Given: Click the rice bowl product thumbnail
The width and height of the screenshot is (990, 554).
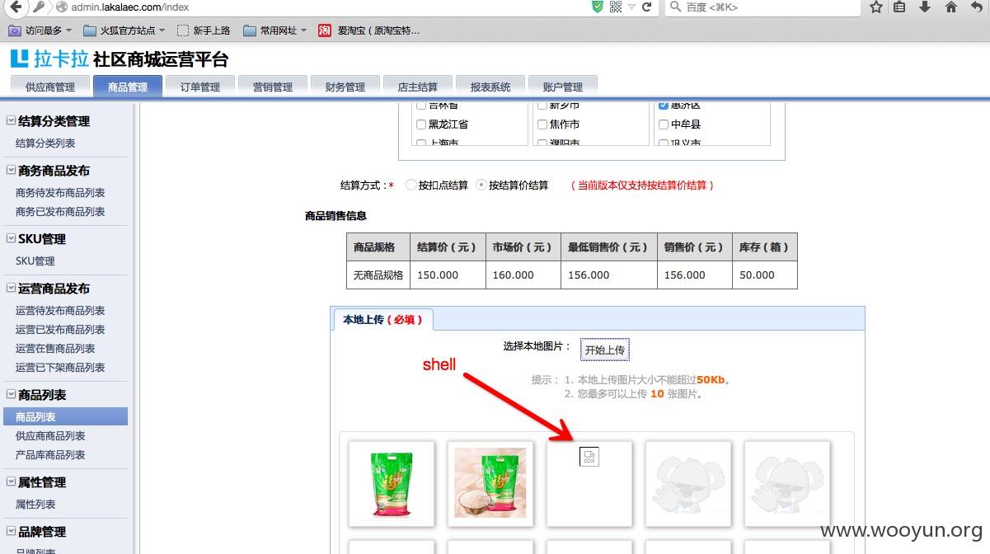Looking at the screenshot, I should tap(490, 484).
